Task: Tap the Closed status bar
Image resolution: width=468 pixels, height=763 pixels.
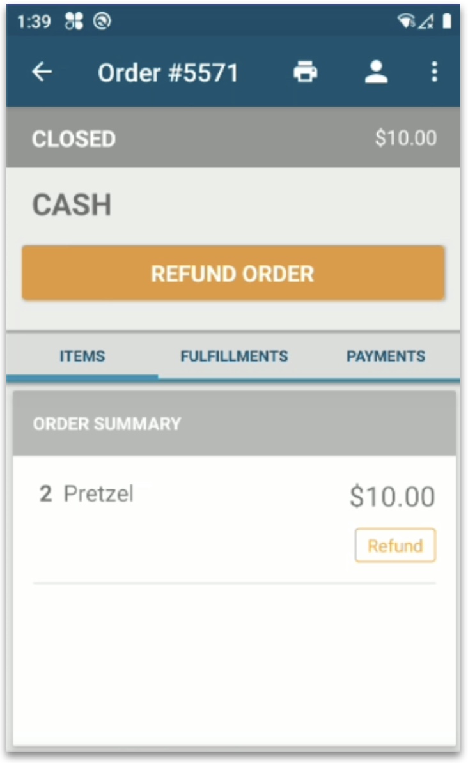Action: click(x=233, y=138)
